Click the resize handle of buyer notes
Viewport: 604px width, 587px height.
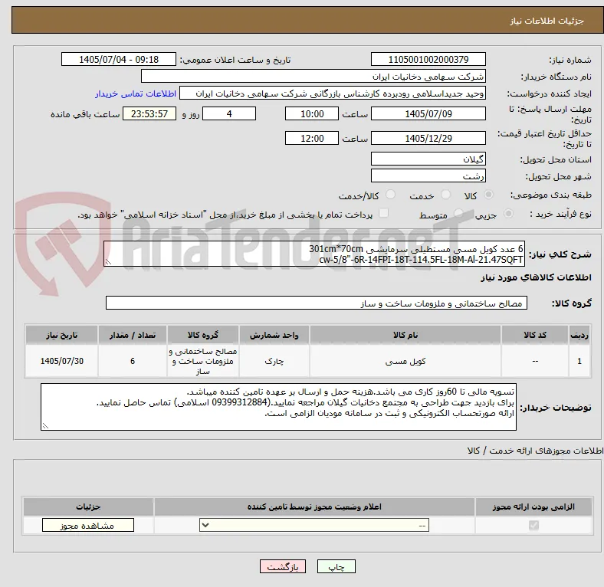[45, 425]
